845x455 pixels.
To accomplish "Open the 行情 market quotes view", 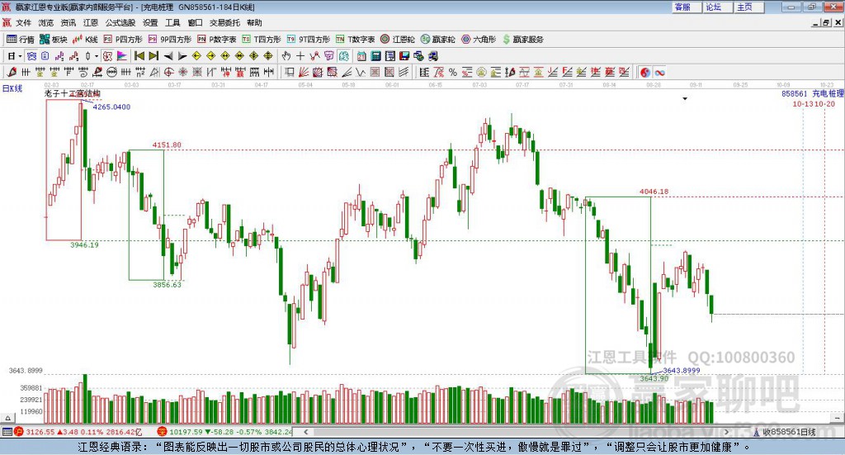I will click(20, 40).
